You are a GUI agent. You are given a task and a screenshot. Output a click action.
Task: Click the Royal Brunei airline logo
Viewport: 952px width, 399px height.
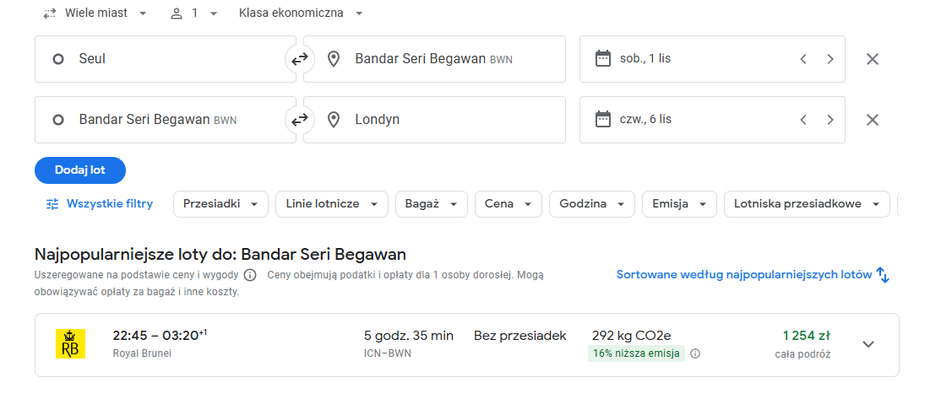pos(70,344)
